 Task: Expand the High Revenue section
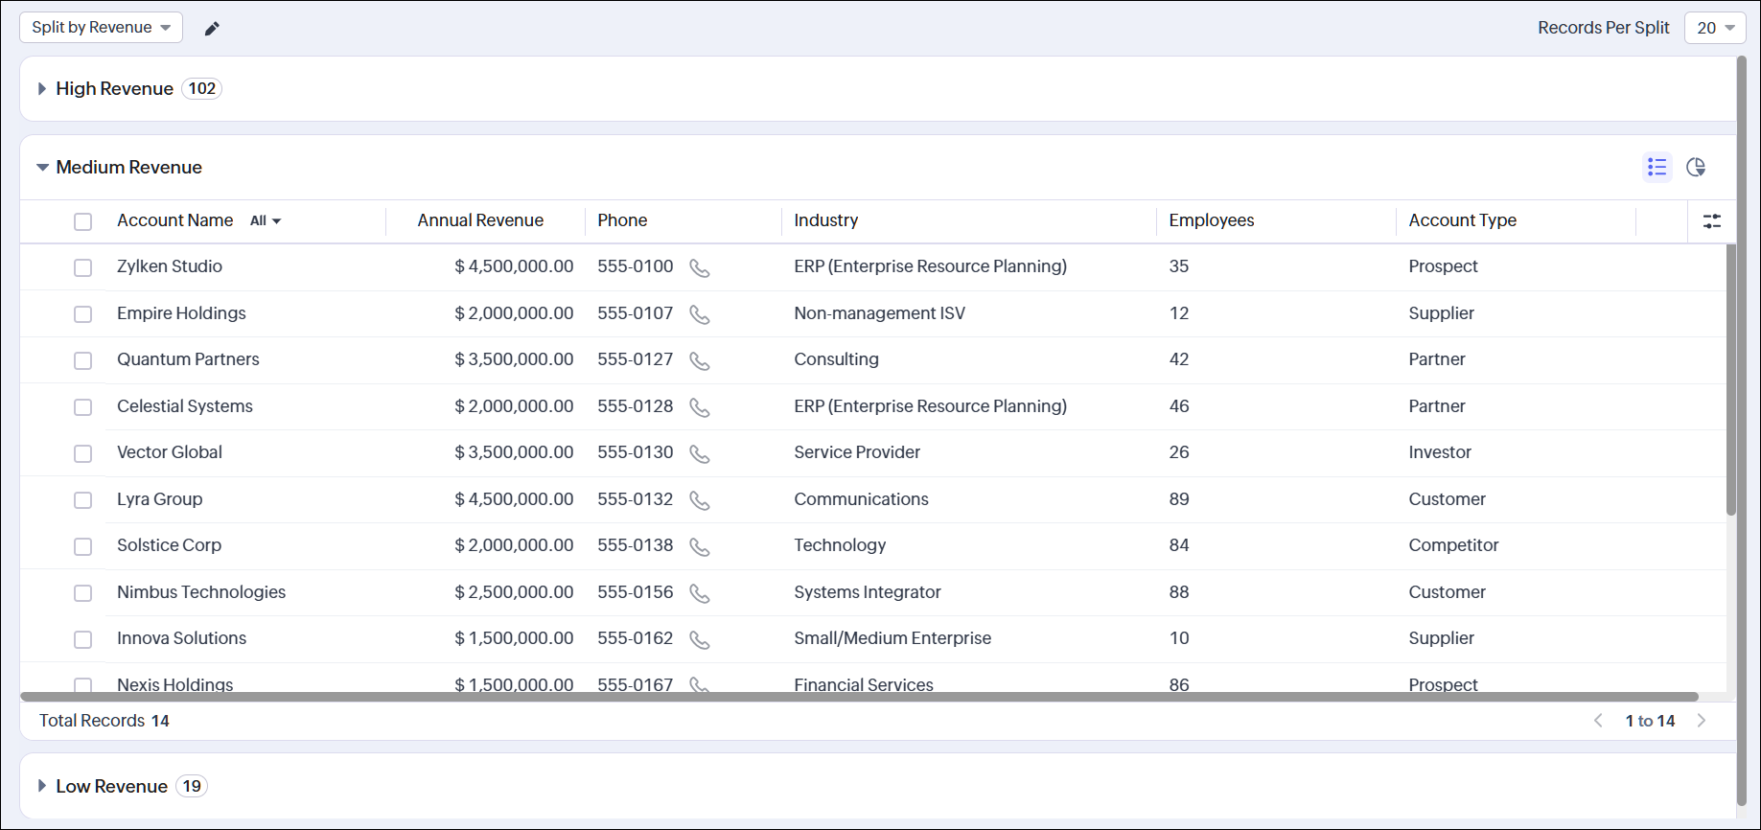click(42, 89)
